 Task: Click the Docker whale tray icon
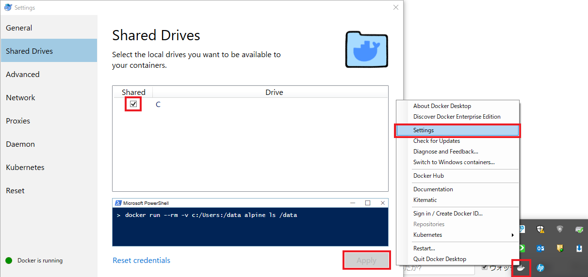[522, 268]
